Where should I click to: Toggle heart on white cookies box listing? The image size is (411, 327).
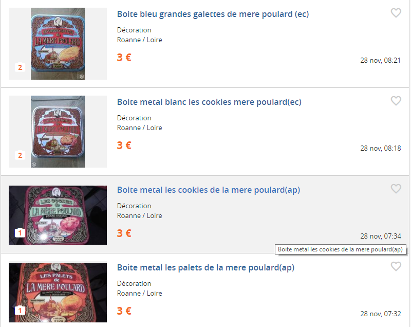click(x=396, y=101)
